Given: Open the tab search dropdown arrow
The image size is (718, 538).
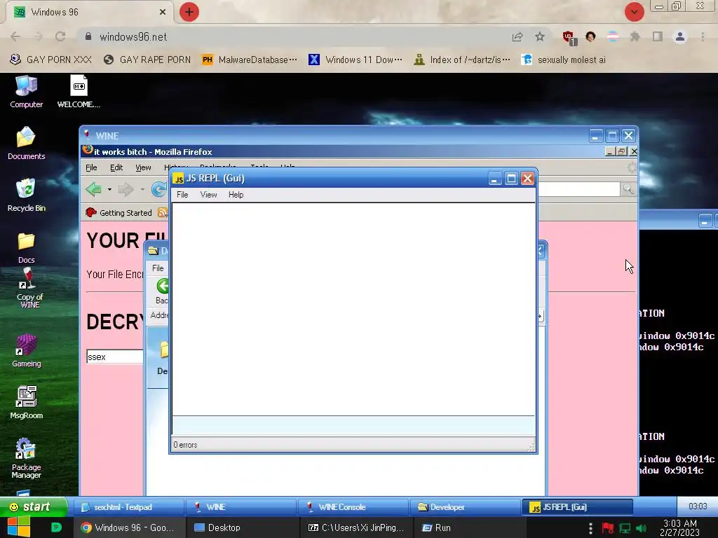Looking at the screenshot, I should coord(634,12).
